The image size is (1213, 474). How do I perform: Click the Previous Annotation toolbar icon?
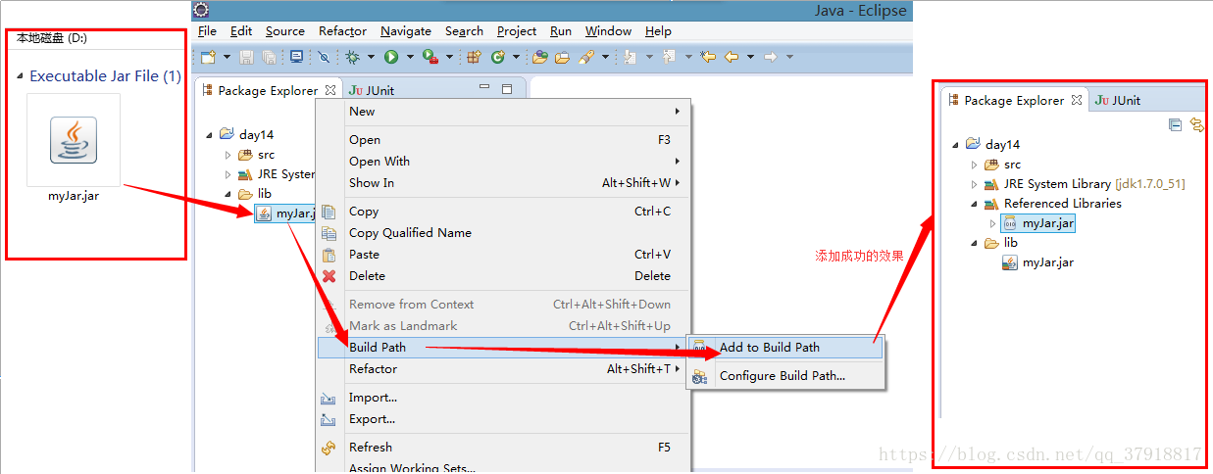[x=669, y=57]
